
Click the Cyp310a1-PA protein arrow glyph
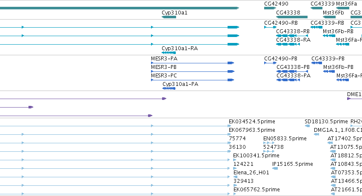[x=169, y=88]
